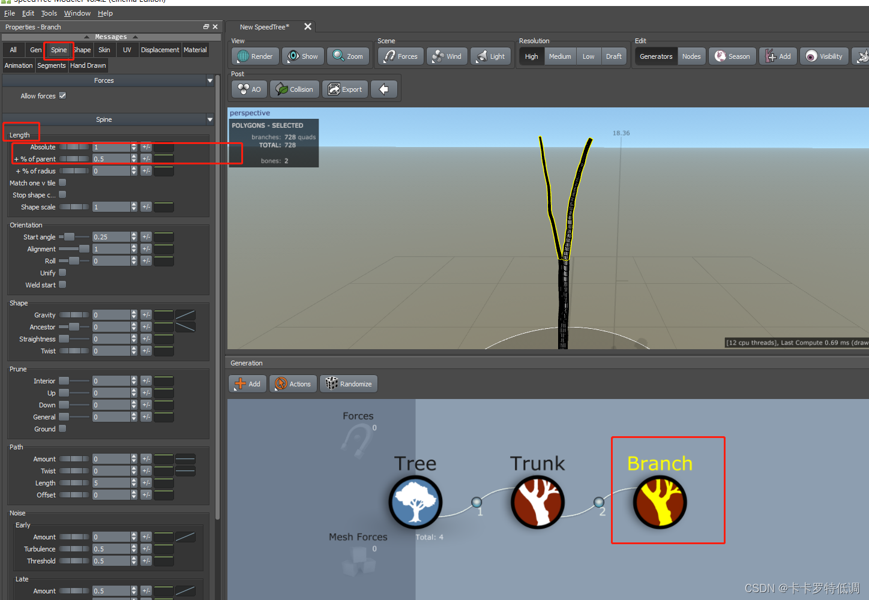The width and height of the screenshot is (869, 600).
Task: Select Low resolution
Action: tap(588, 56)
